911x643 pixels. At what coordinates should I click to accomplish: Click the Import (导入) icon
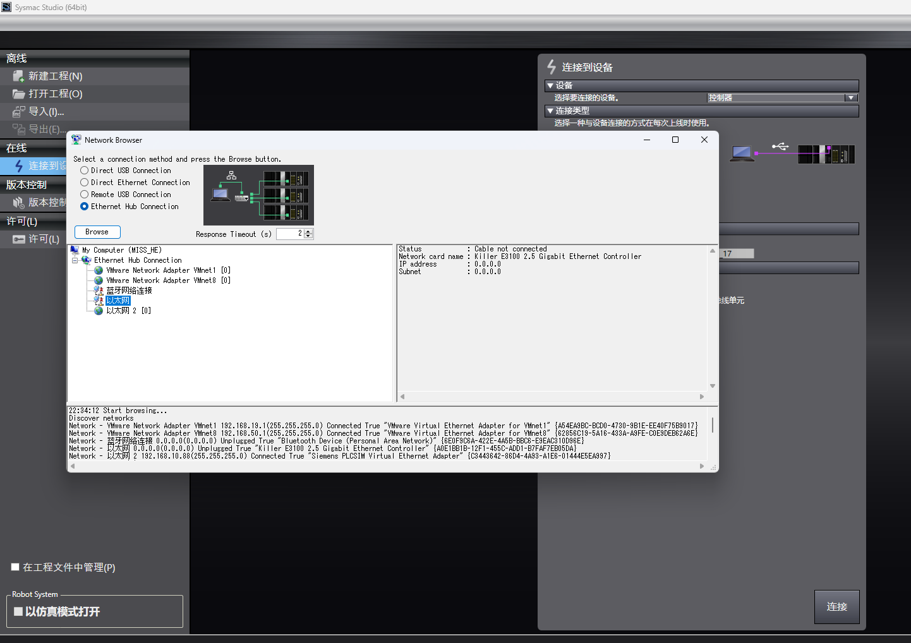tap(18, 112)
